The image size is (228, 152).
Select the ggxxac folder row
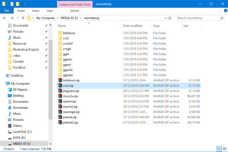[129, 59]
